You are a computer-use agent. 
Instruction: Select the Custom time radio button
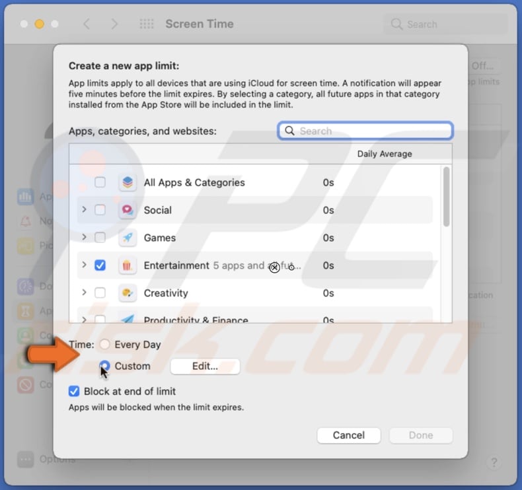105,366
